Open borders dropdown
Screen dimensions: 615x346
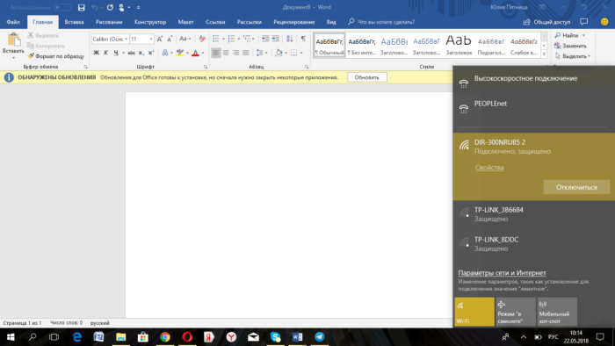click(x=301, y=53)
